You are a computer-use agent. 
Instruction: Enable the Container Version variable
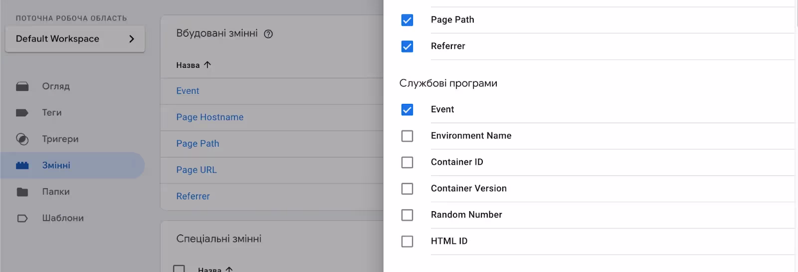click(407, 189)
